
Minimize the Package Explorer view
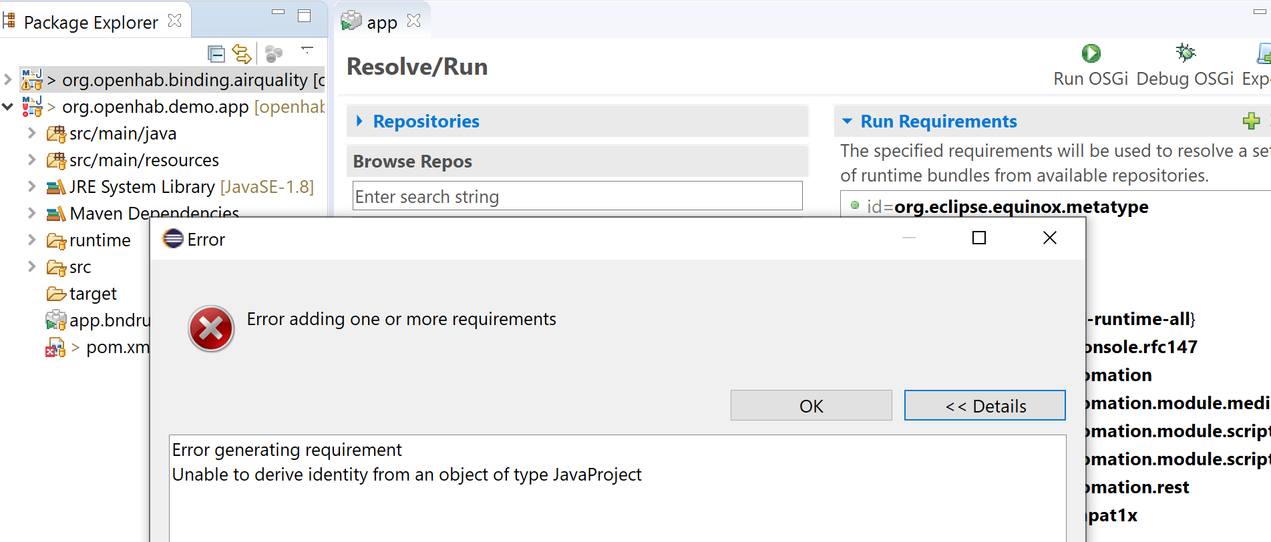279,12
